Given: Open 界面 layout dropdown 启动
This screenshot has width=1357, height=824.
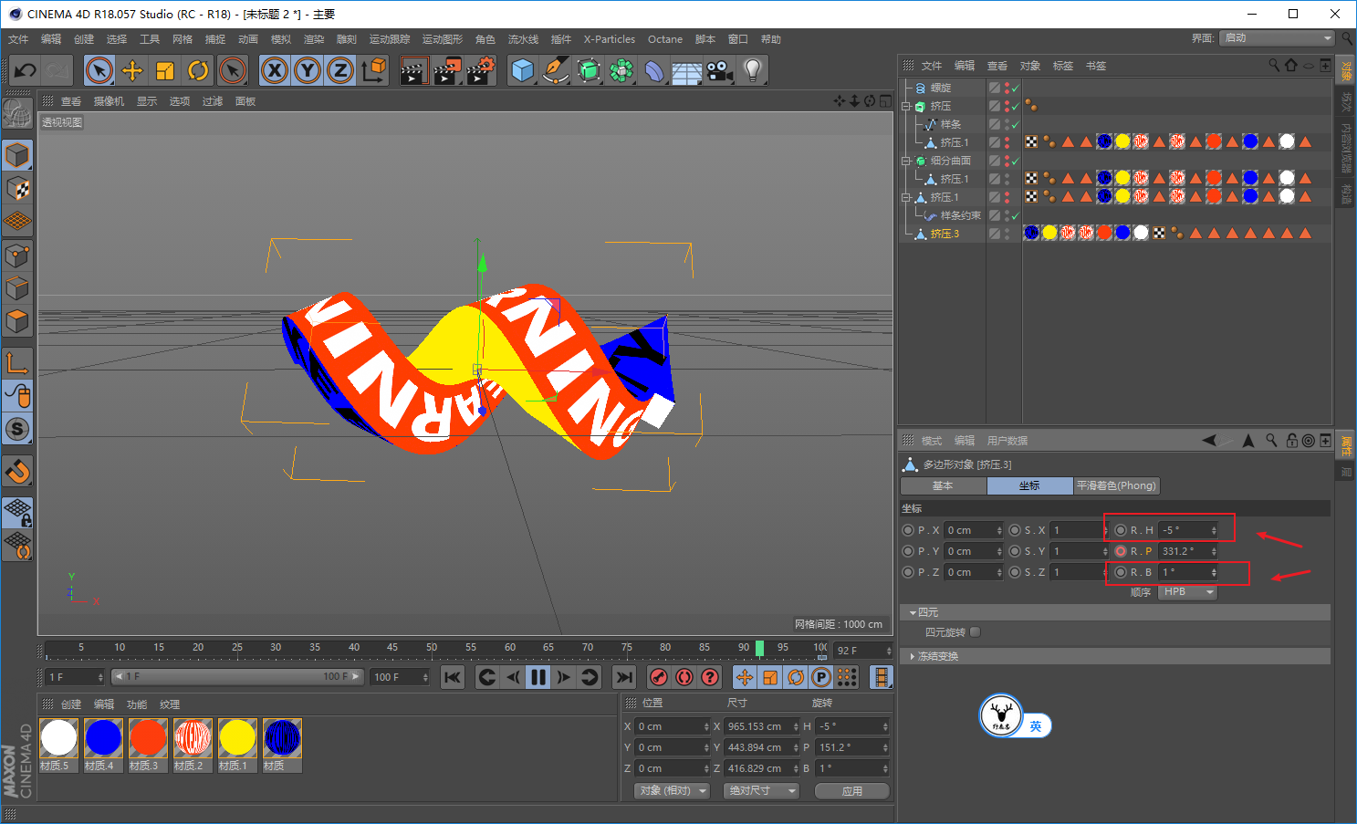Looking at the screenshot, I should coord(1278,38).
